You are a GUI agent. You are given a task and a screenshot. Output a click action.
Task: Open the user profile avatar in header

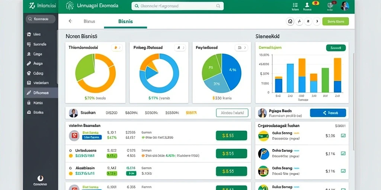(345, 6)
